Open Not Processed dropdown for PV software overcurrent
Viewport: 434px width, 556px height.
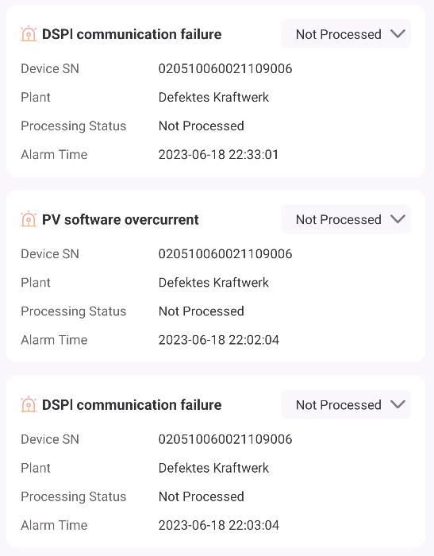tap(346, 219)
